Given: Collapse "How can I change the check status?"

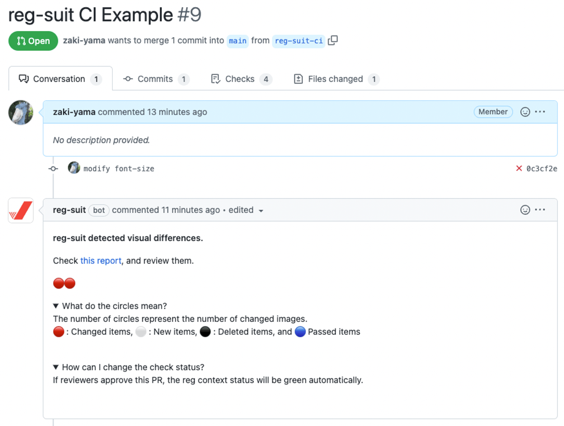Looking at the screenshot, I should pos(56,367).
